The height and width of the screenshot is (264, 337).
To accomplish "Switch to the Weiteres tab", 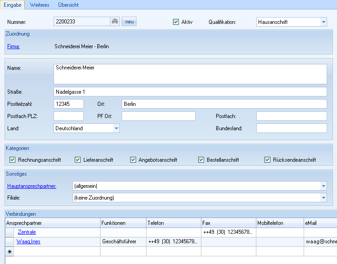I will pyautogui.click(x=40, y=5).
